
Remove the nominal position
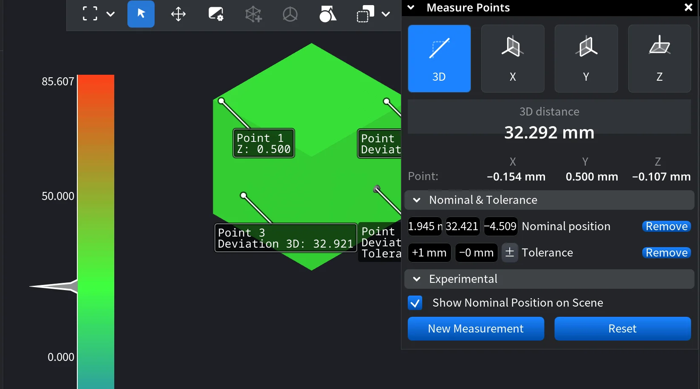click(x=666, y=226)
